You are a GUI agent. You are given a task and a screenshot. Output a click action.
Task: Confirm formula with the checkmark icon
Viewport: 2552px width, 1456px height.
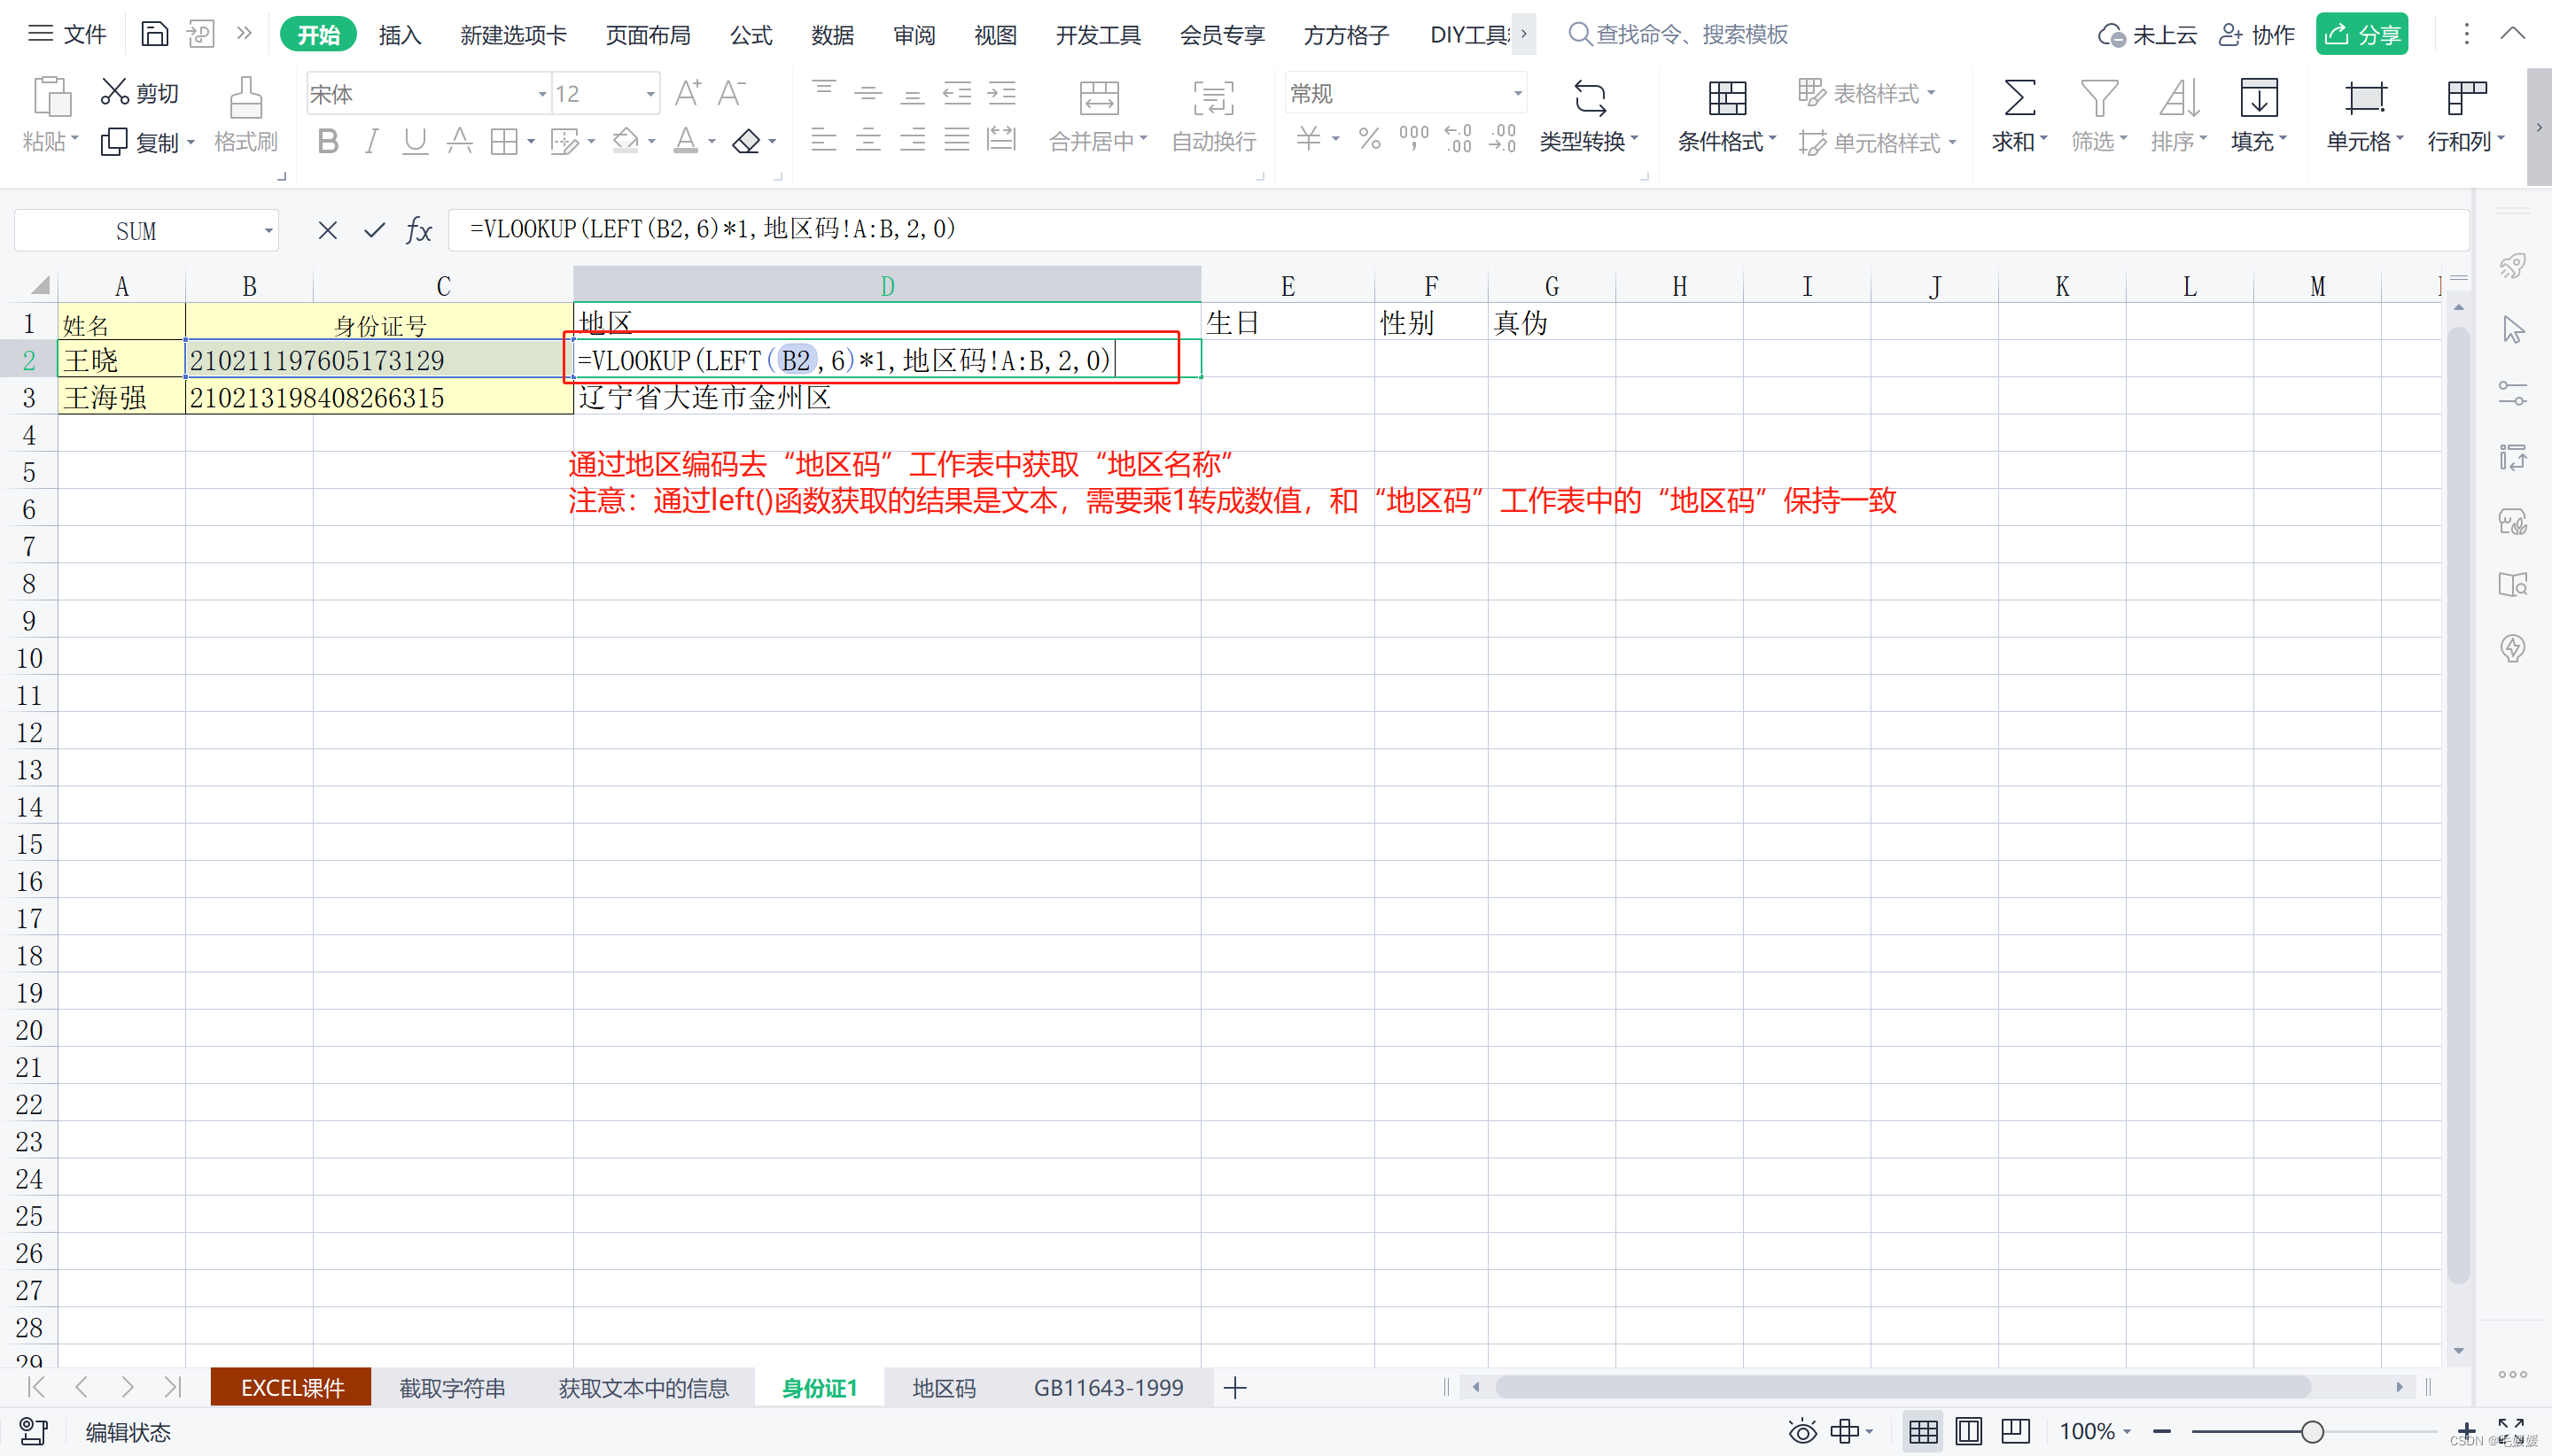[x=374, y=231]
